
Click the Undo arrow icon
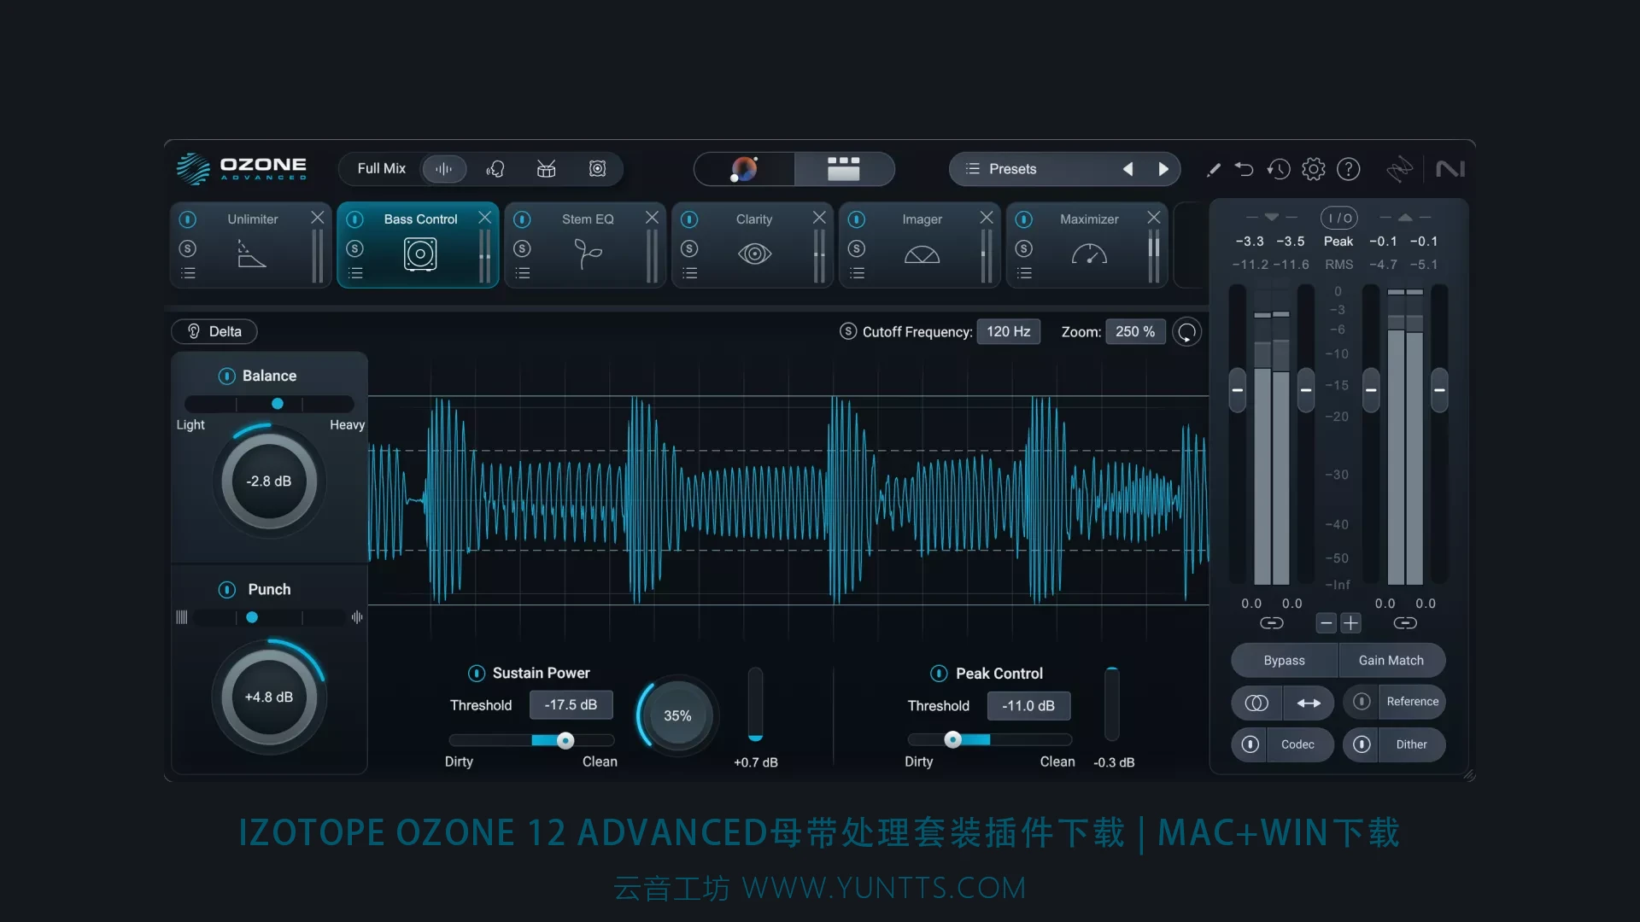pyautogui.click(x=1245, y=169)
